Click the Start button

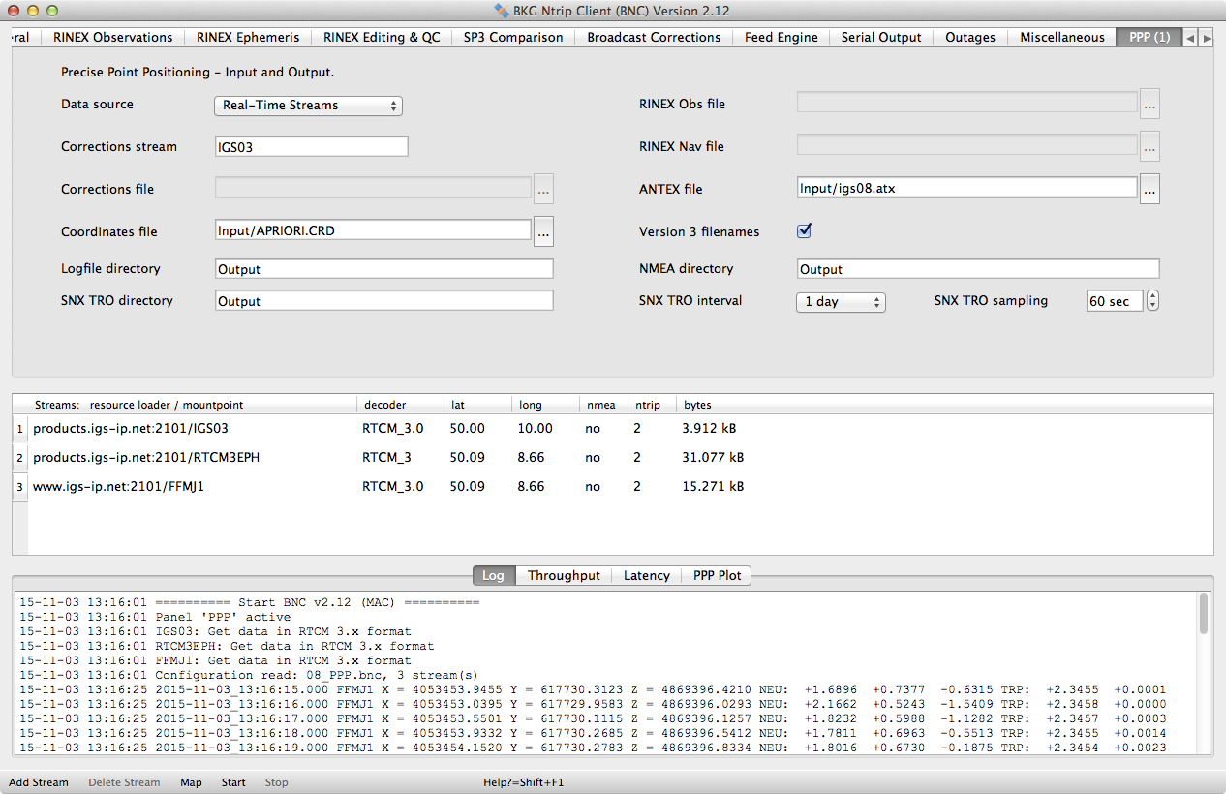233,782
